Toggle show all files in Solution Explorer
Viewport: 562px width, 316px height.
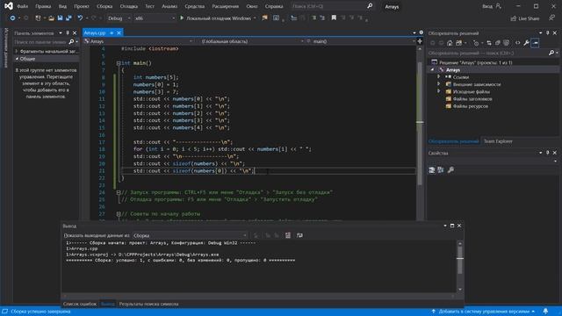point(506,43)
